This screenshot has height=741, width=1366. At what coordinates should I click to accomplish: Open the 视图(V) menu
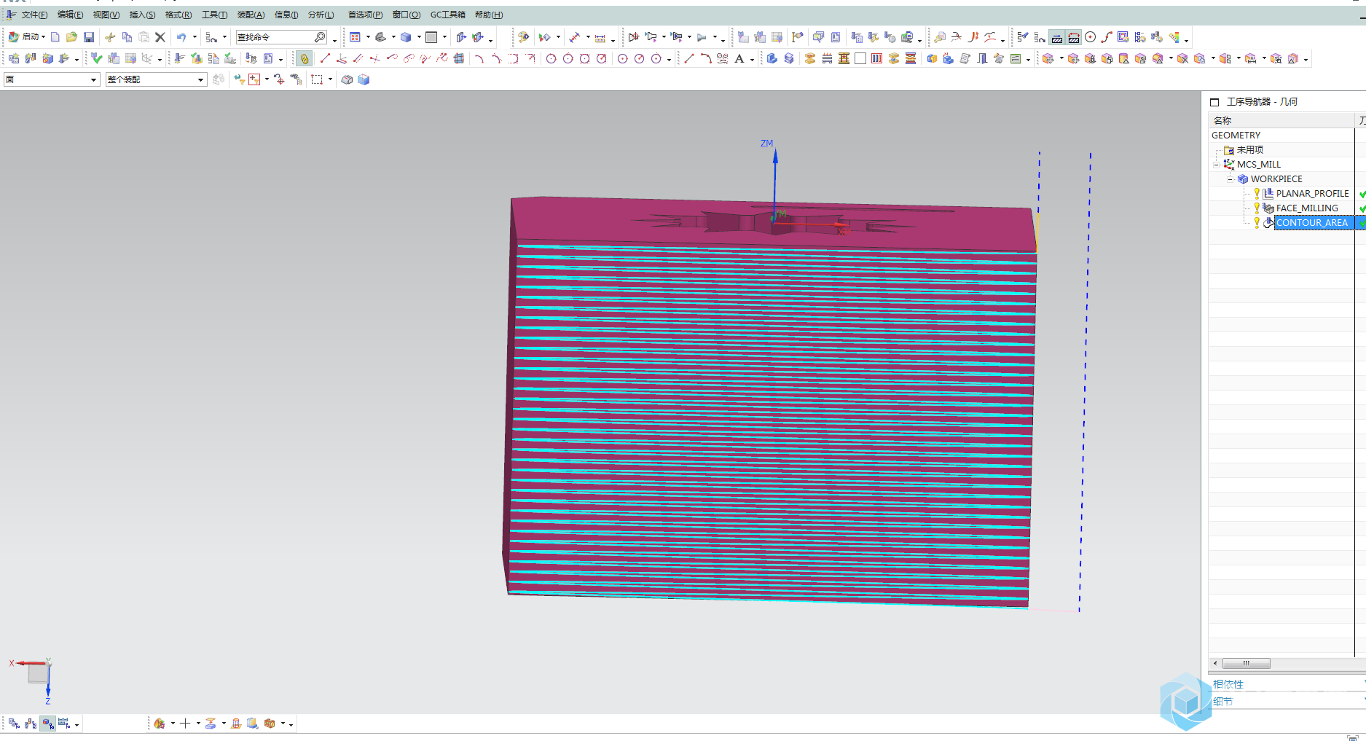pyautogui.click(x=106, y=15)
